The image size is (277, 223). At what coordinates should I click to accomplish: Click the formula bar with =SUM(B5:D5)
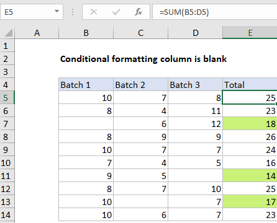(x=215, y=12)
